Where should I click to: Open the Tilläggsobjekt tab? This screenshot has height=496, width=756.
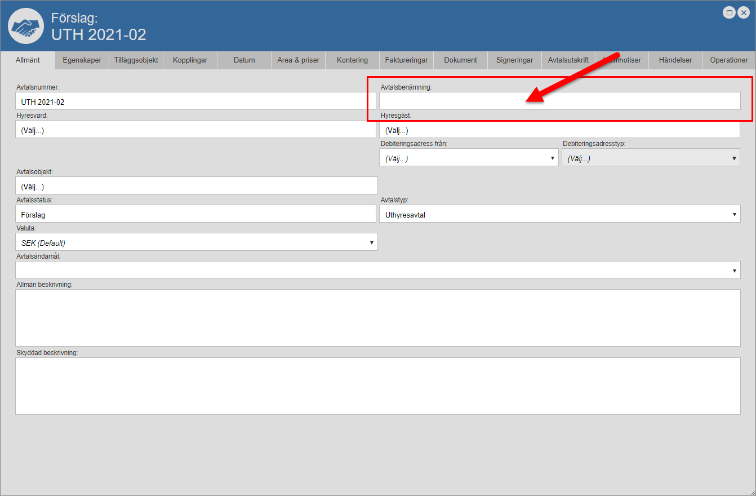pyautogui.click(x=136, y=60)
